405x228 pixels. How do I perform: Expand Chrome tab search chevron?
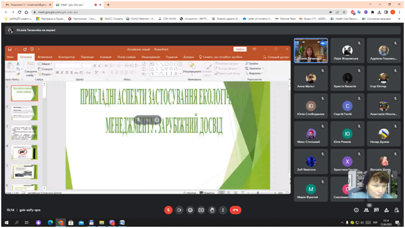pos(370,4)
